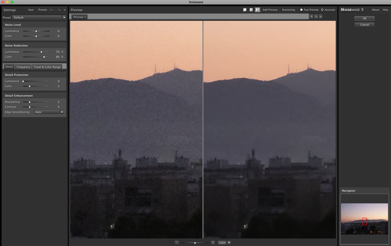The height and width of the screenshot is (246, 391).
Task: Open the 100% zoom level dropdown
Action: pos(229,243)
